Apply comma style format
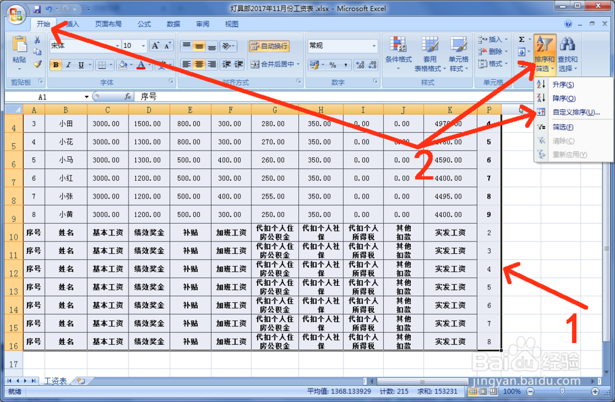615x402 pixels. tap(345, 65)
